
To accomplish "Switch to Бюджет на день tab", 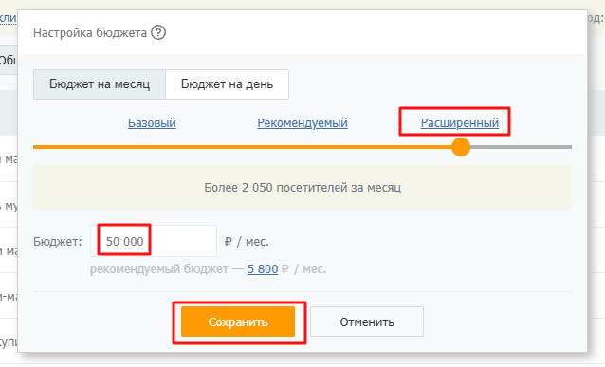I will click(227, 84).
